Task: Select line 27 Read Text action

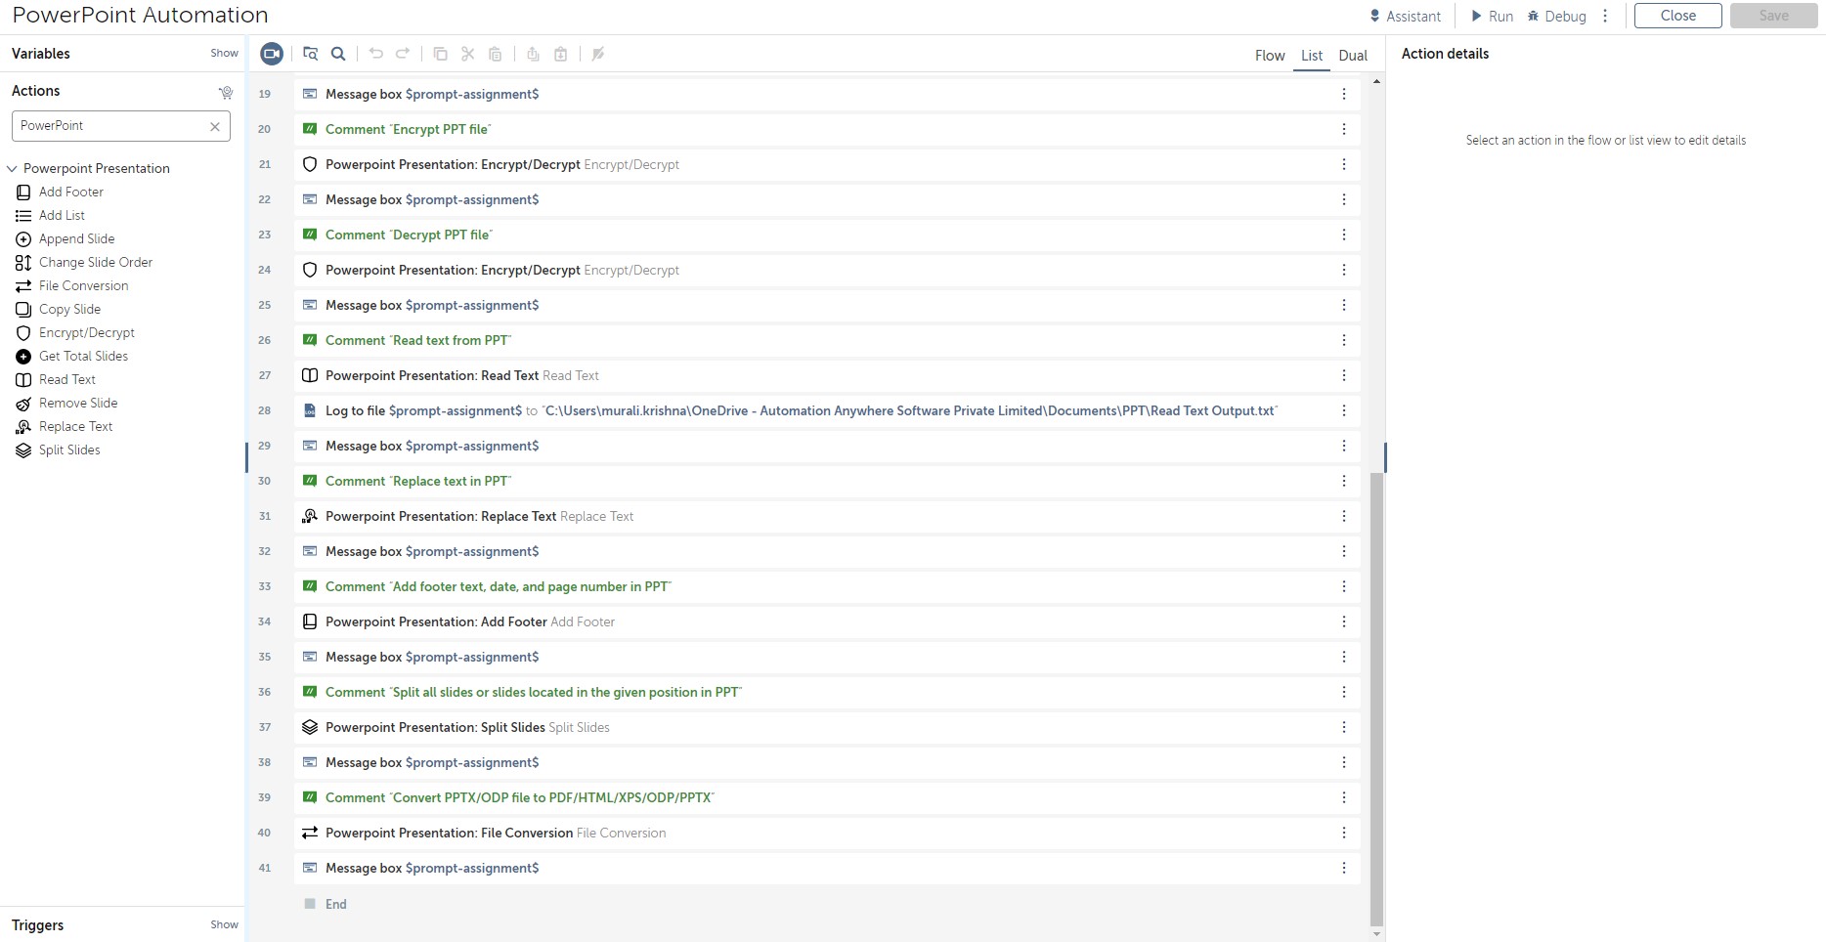Action: pos(827,376)
